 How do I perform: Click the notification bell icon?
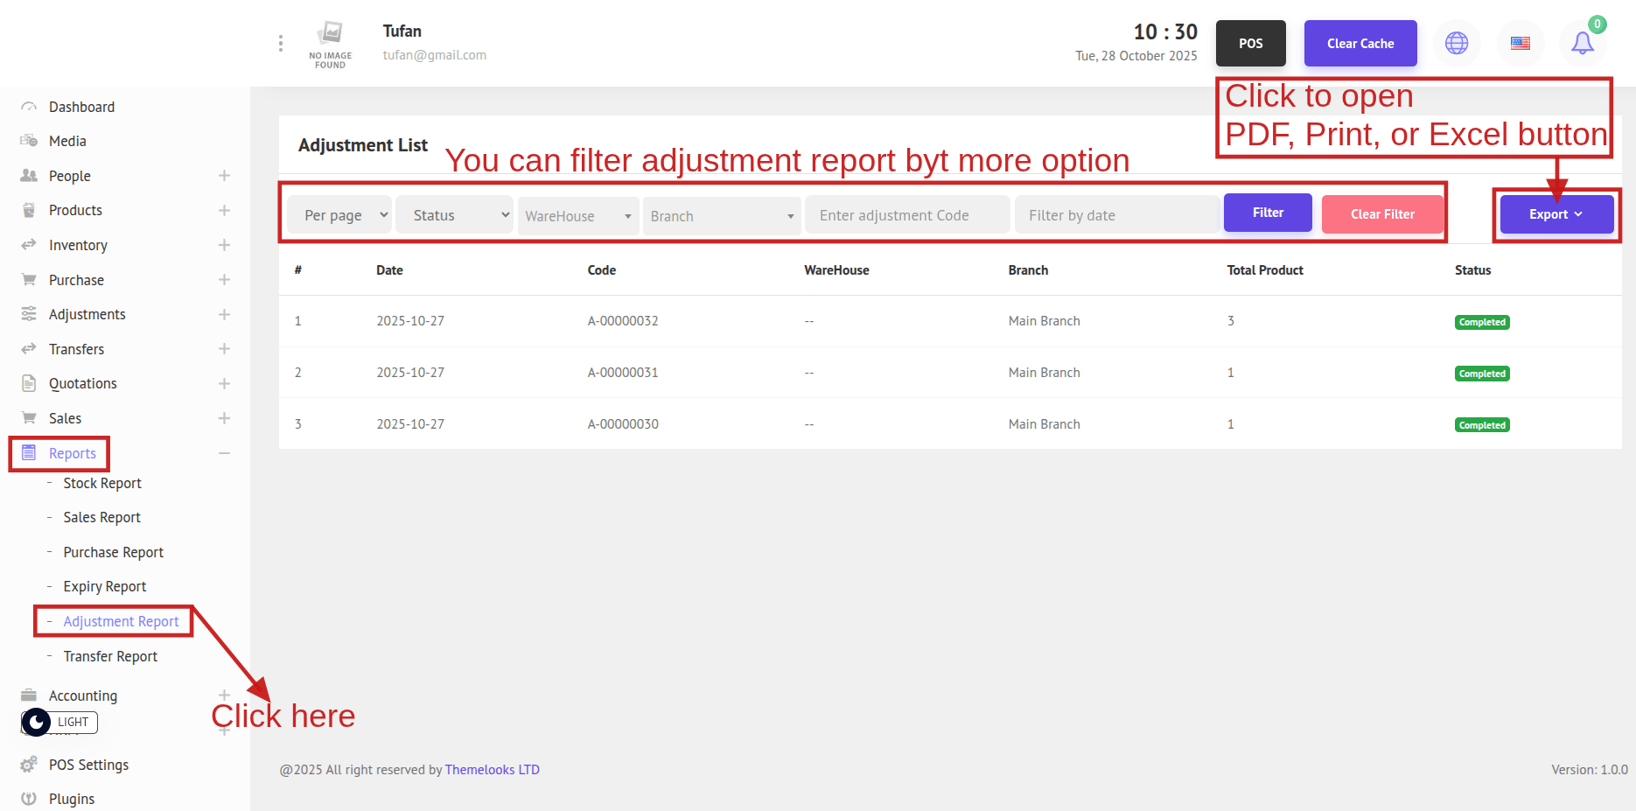(1582, 43)
